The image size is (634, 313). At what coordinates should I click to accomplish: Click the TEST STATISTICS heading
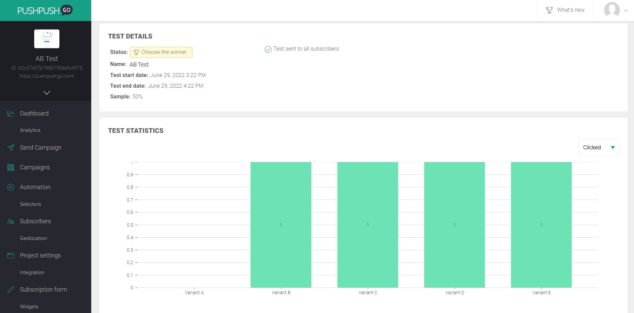[x=136, y=131]
